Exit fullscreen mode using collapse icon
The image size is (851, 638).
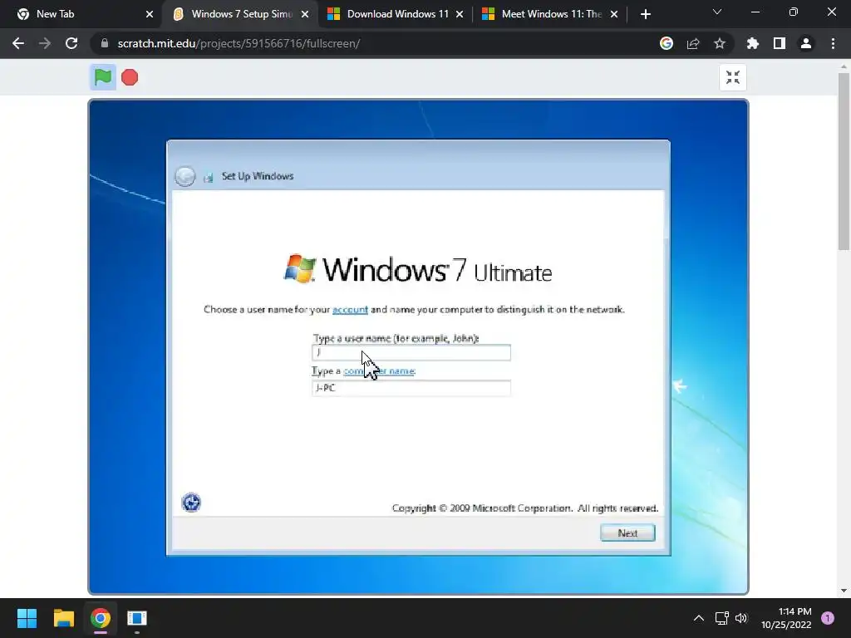coord(733,77)
